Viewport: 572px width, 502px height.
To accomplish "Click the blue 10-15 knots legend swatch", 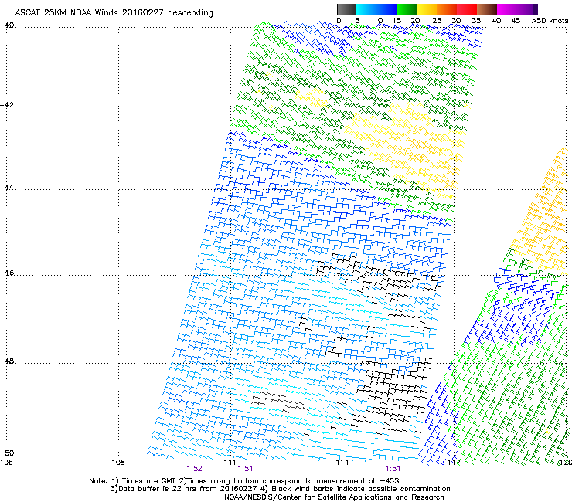I will tap(386, 9).
